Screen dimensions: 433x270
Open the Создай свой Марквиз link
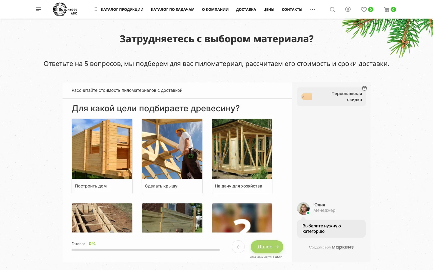(x=331, y=247)
